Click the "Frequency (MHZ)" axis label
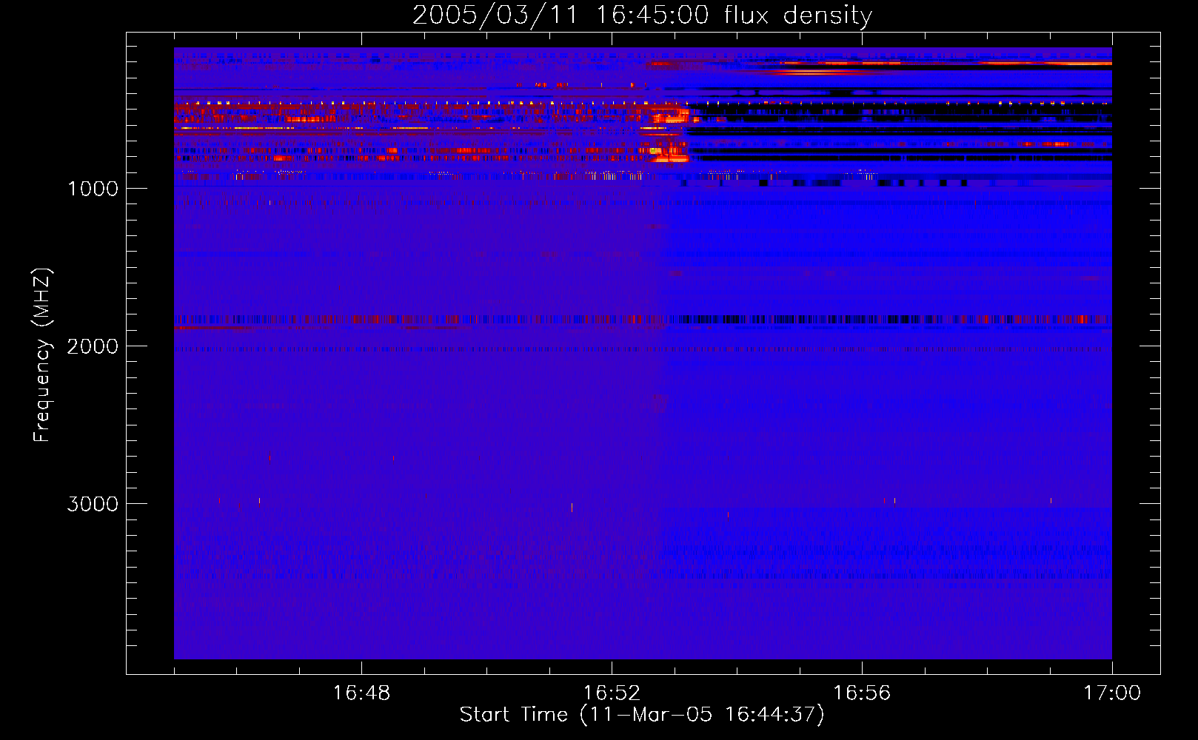This screenshot has width=1198, height=740. tap(42, 355)
